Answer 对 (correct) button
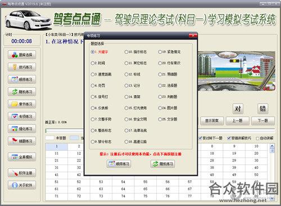 click(x=238, y=109)
